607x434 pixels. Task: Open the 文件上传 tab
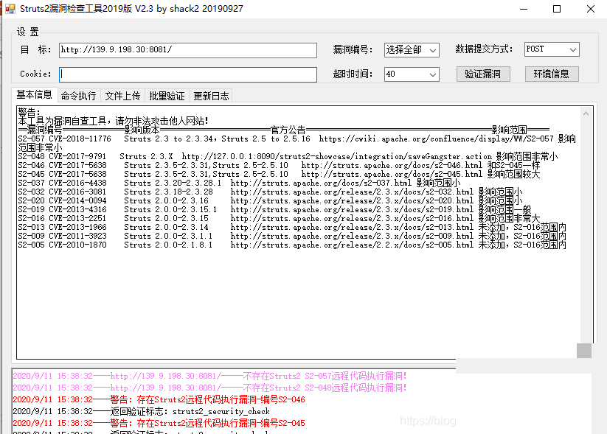(x=122, y=96)
